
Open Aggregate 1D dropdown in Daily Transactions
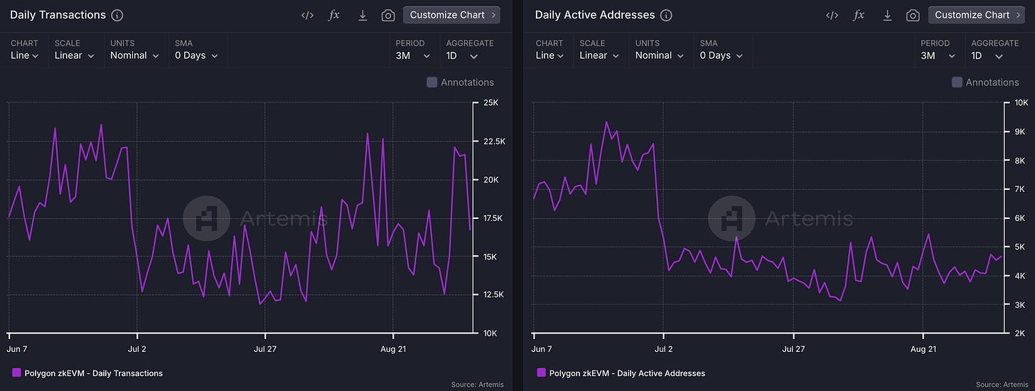pos(462,55)
